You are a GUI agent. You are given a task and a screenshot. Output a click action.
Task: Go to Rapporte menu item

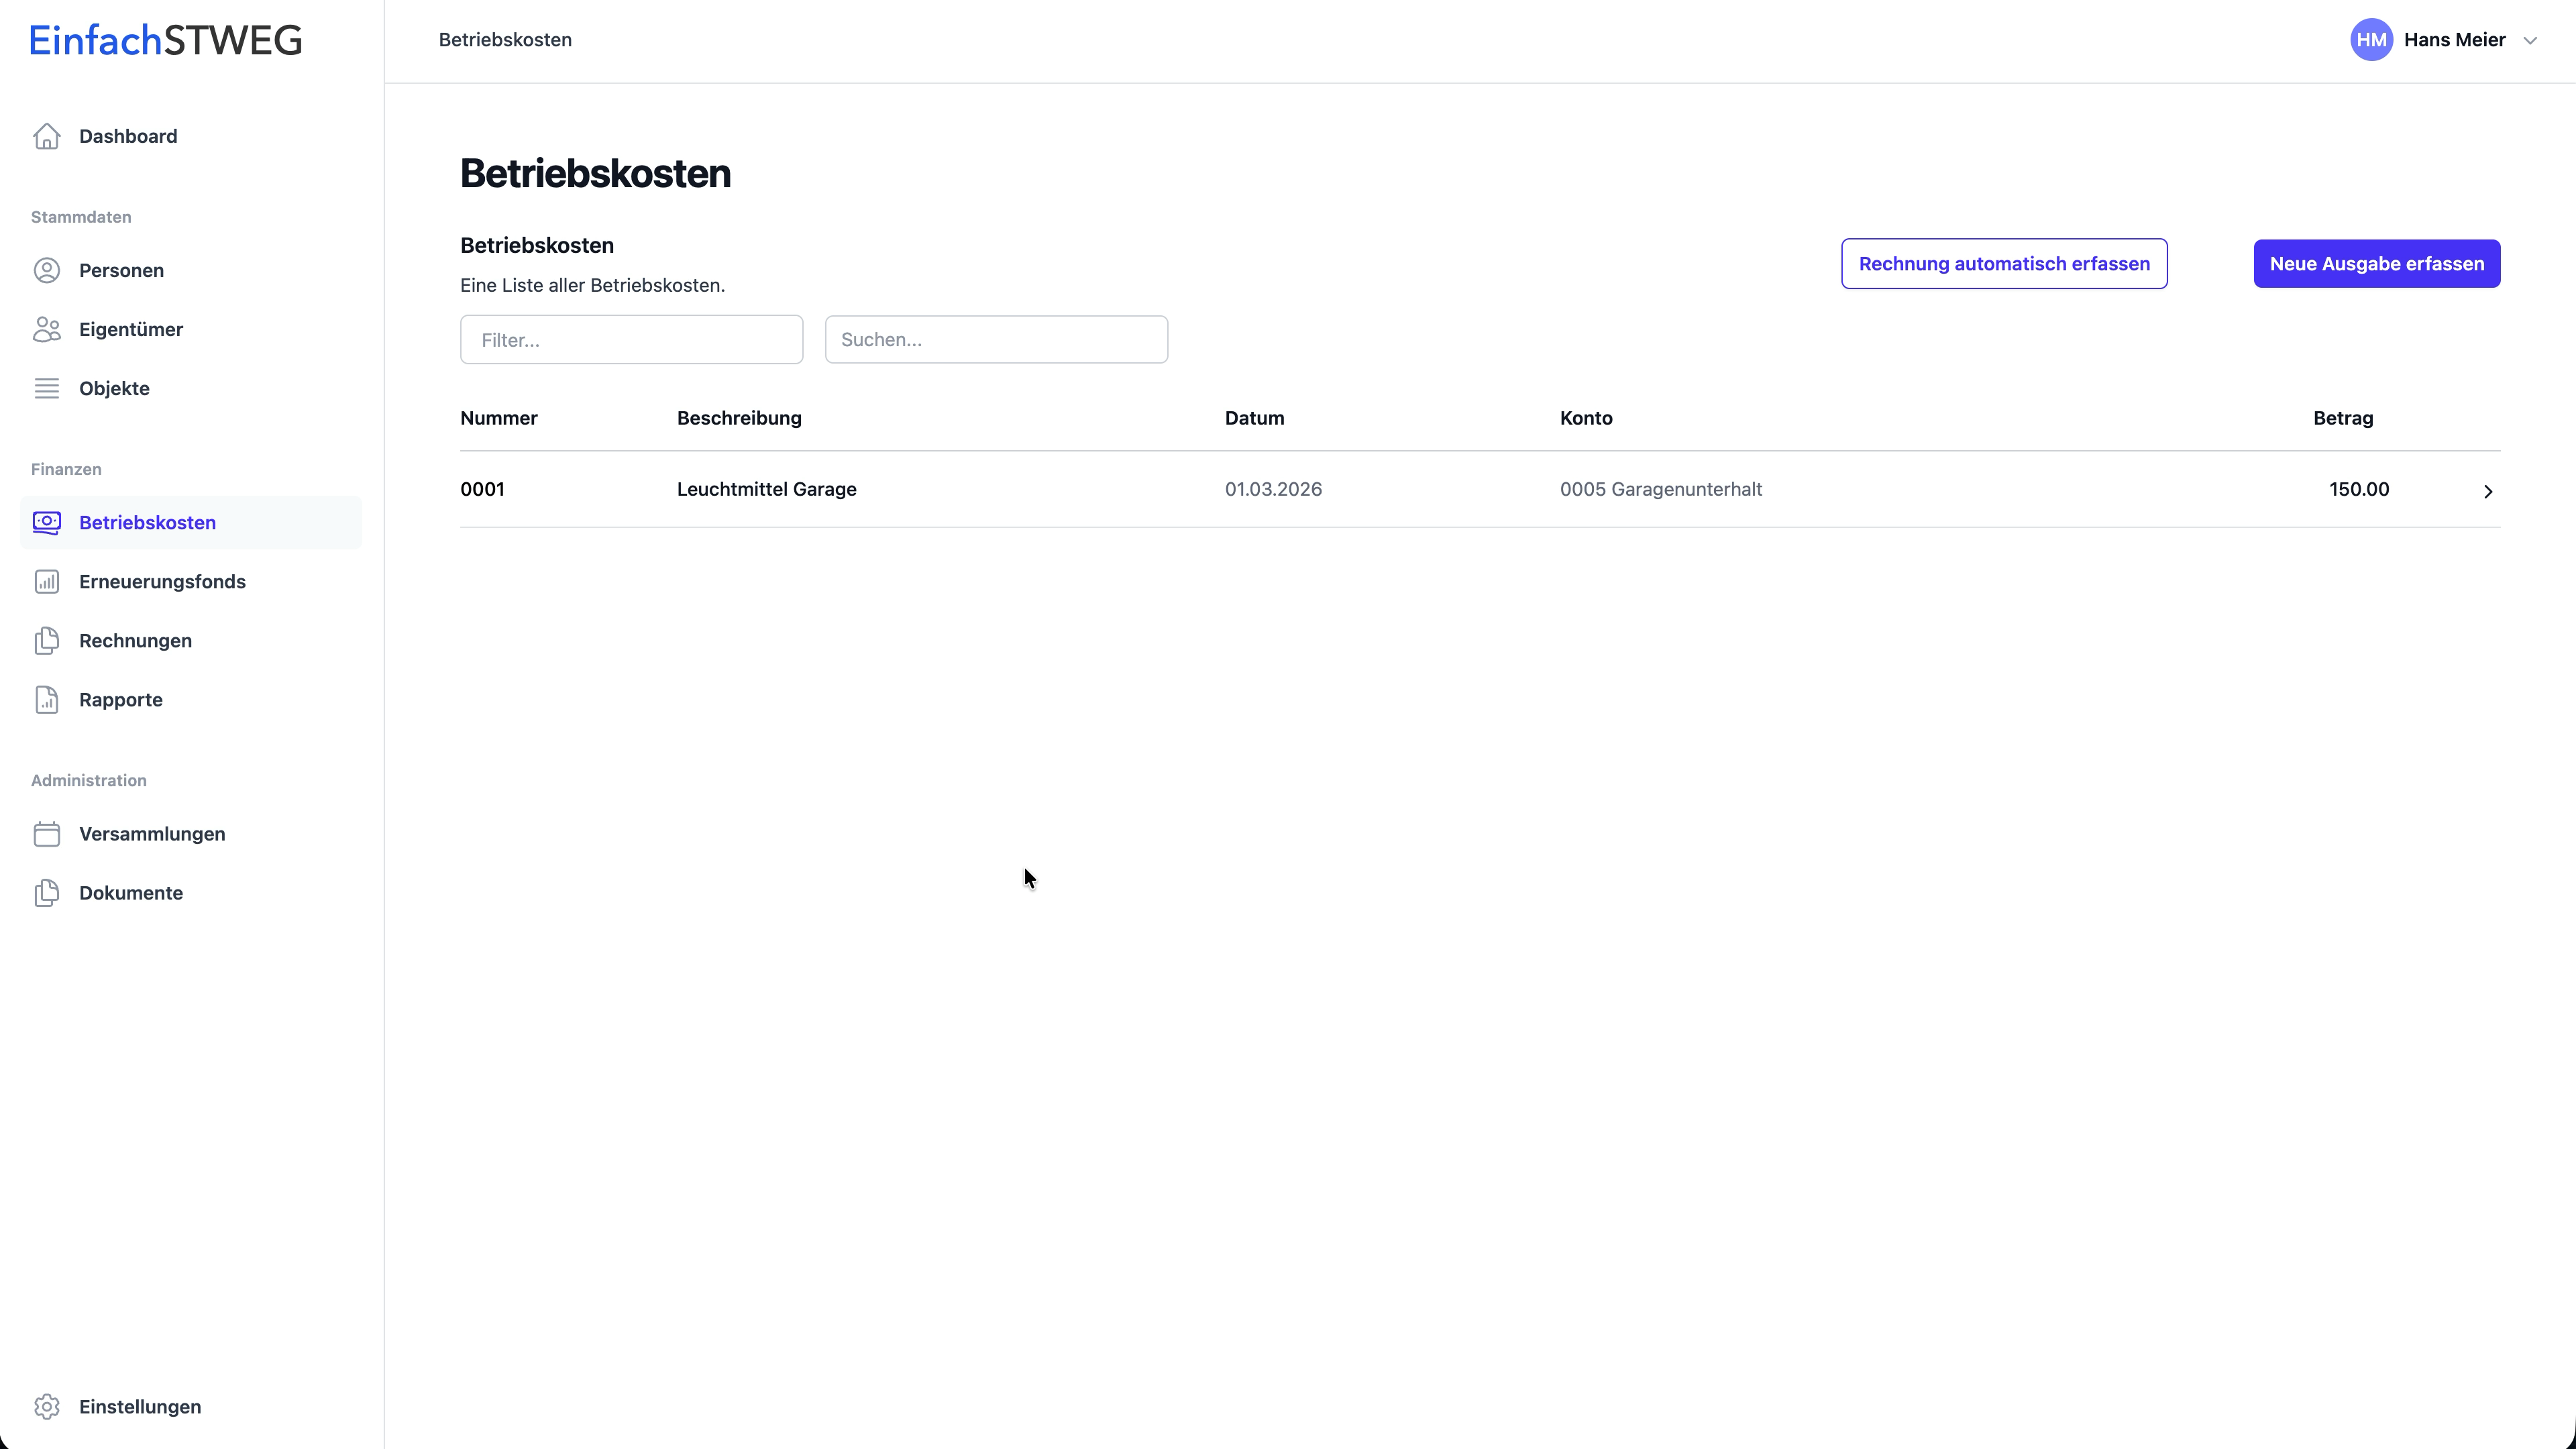pos(121,700)
